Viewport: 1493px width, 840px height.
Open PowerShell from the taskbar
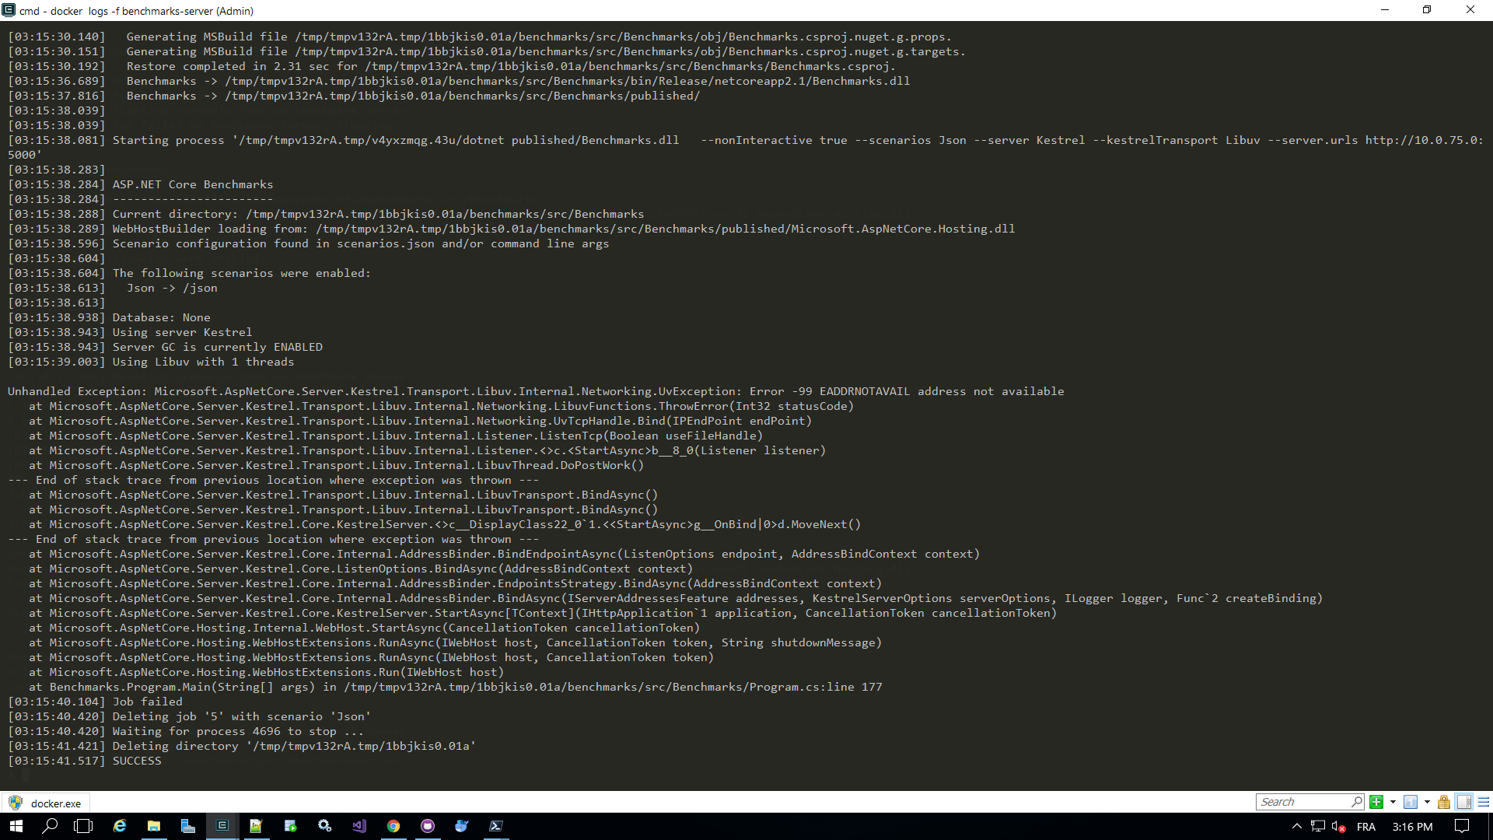(496, 826)
